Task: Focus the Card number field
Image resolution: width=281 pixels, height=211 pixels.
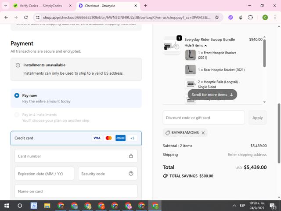Action: point(76,156)
